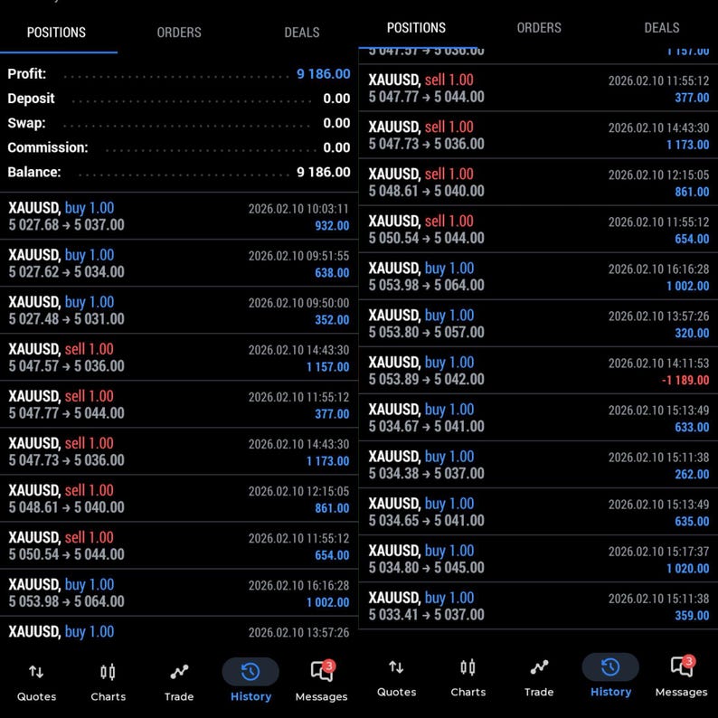This screenshot has height=718, width=718.
Task: Tap the Balance value 9 186.00
Action: click(x=324, y=172)
